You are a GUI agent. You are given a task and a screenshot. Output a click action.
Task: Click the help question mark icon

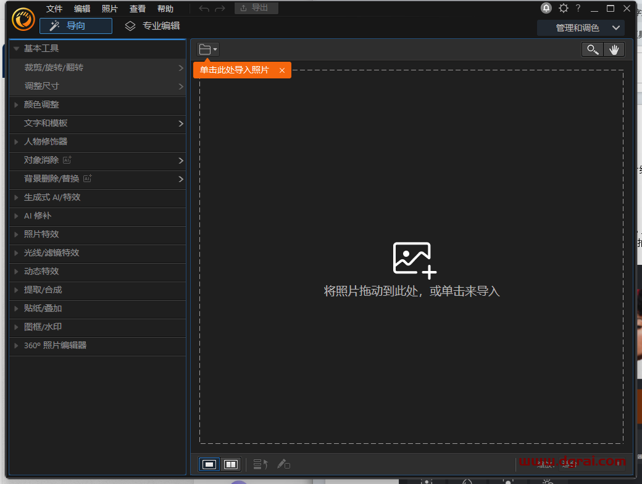(x=578, y=8)
